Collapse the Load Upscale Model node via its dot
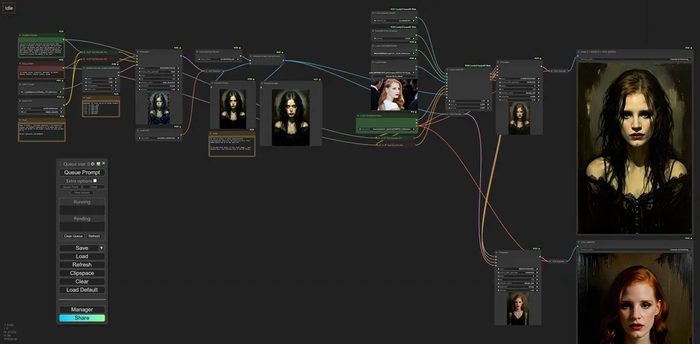 198,52
